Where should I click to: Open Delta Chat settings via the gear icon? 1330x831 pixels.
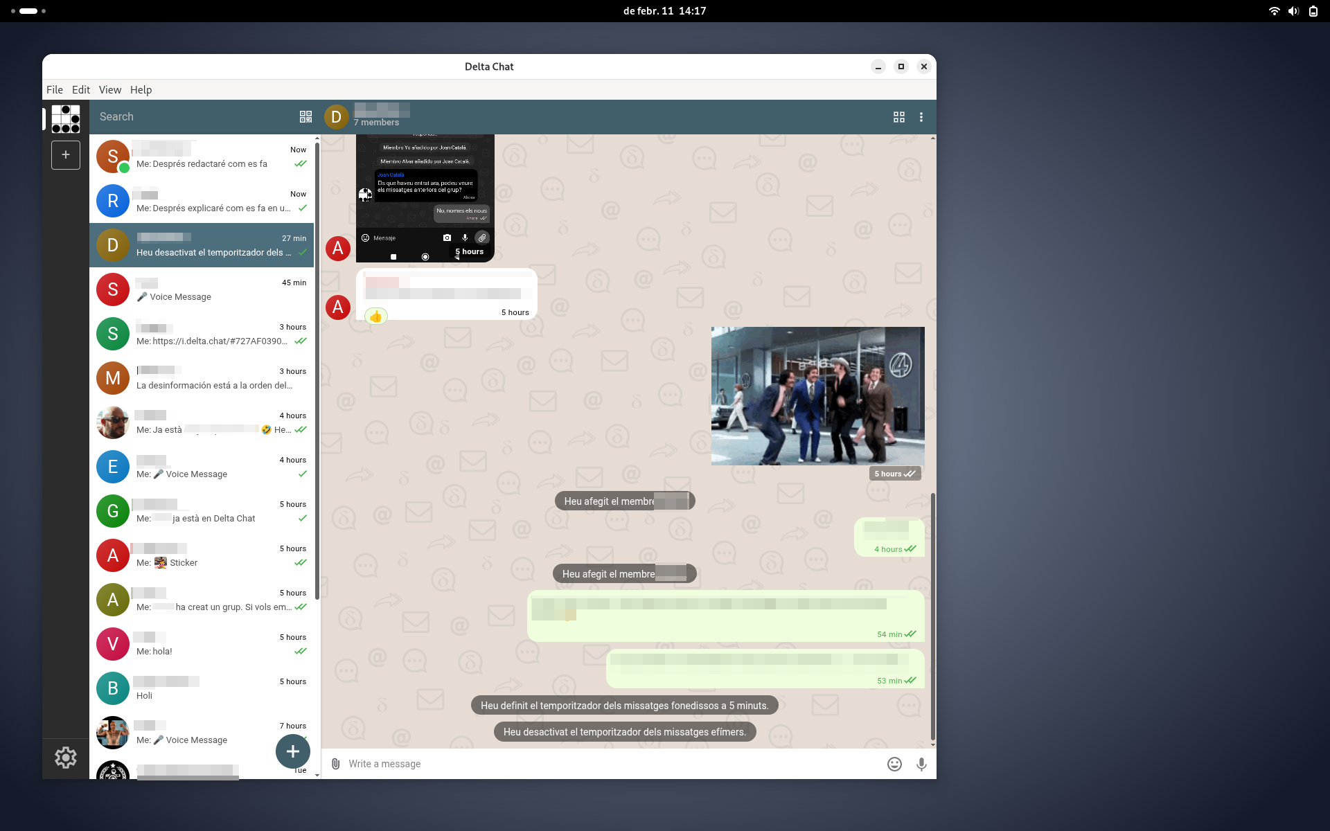pyautogui.click(x=66, y=758)
